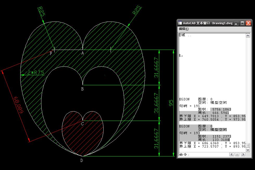The image size is (255, 170).
Task: Click the vertical scrollbar up arrow
Action: [248, 35]
